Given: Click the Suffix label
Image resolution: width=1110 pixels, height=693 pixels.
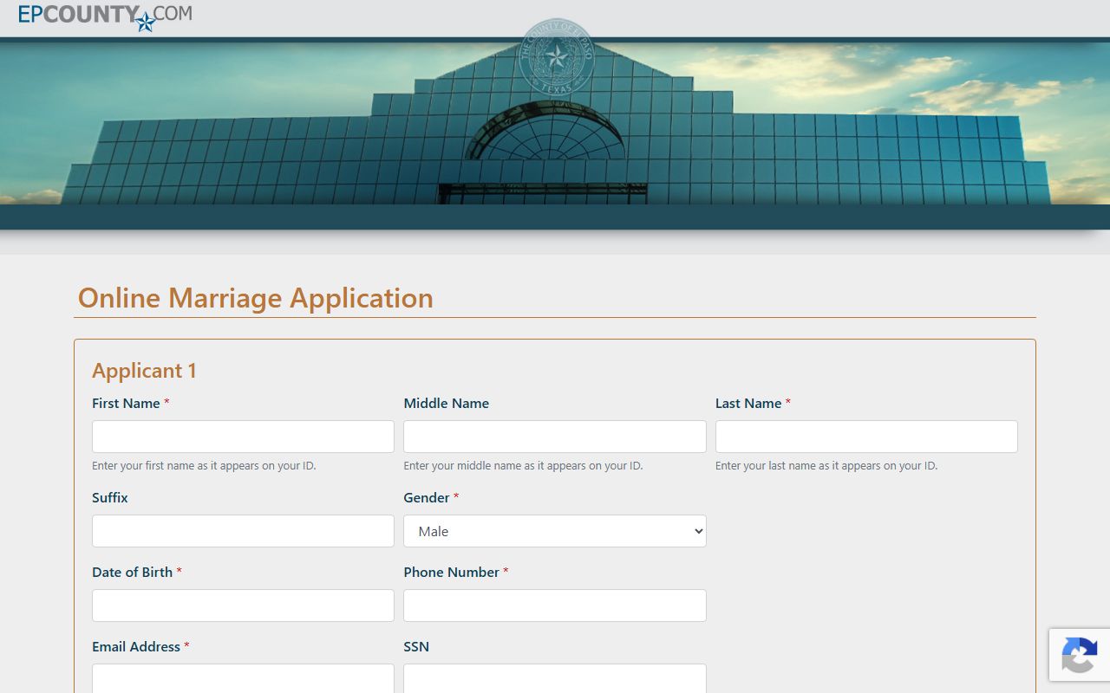Looking at the screenshot, I should [x=110, y=498].
